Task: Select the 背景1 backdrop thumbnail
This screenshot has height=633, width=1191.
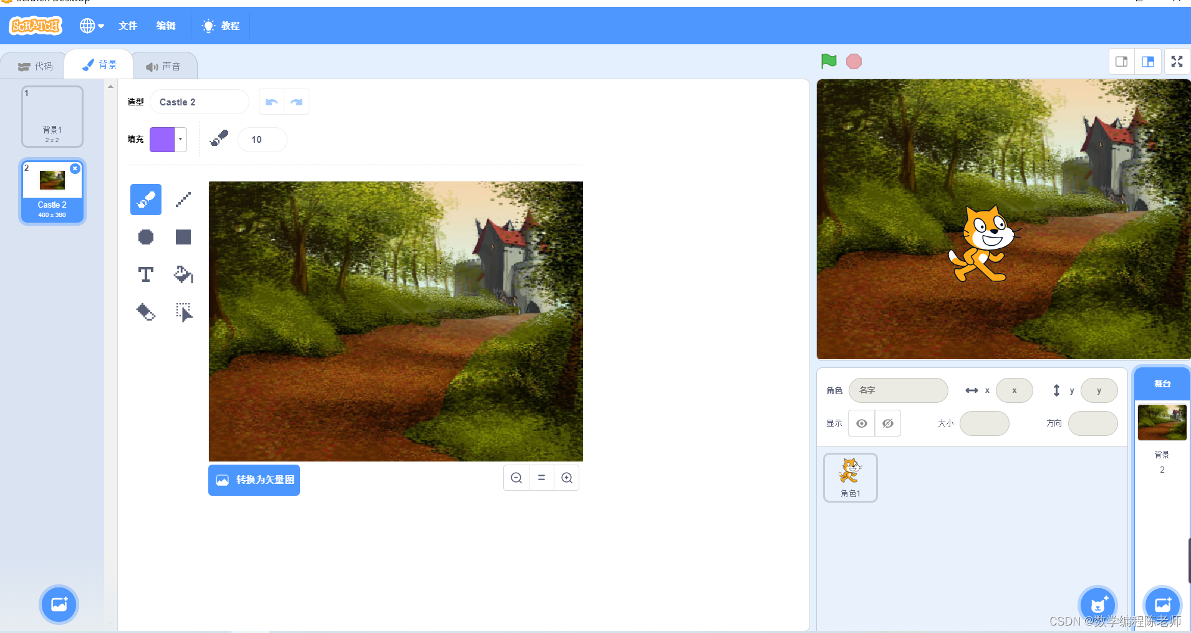Action: coord(52,117)
